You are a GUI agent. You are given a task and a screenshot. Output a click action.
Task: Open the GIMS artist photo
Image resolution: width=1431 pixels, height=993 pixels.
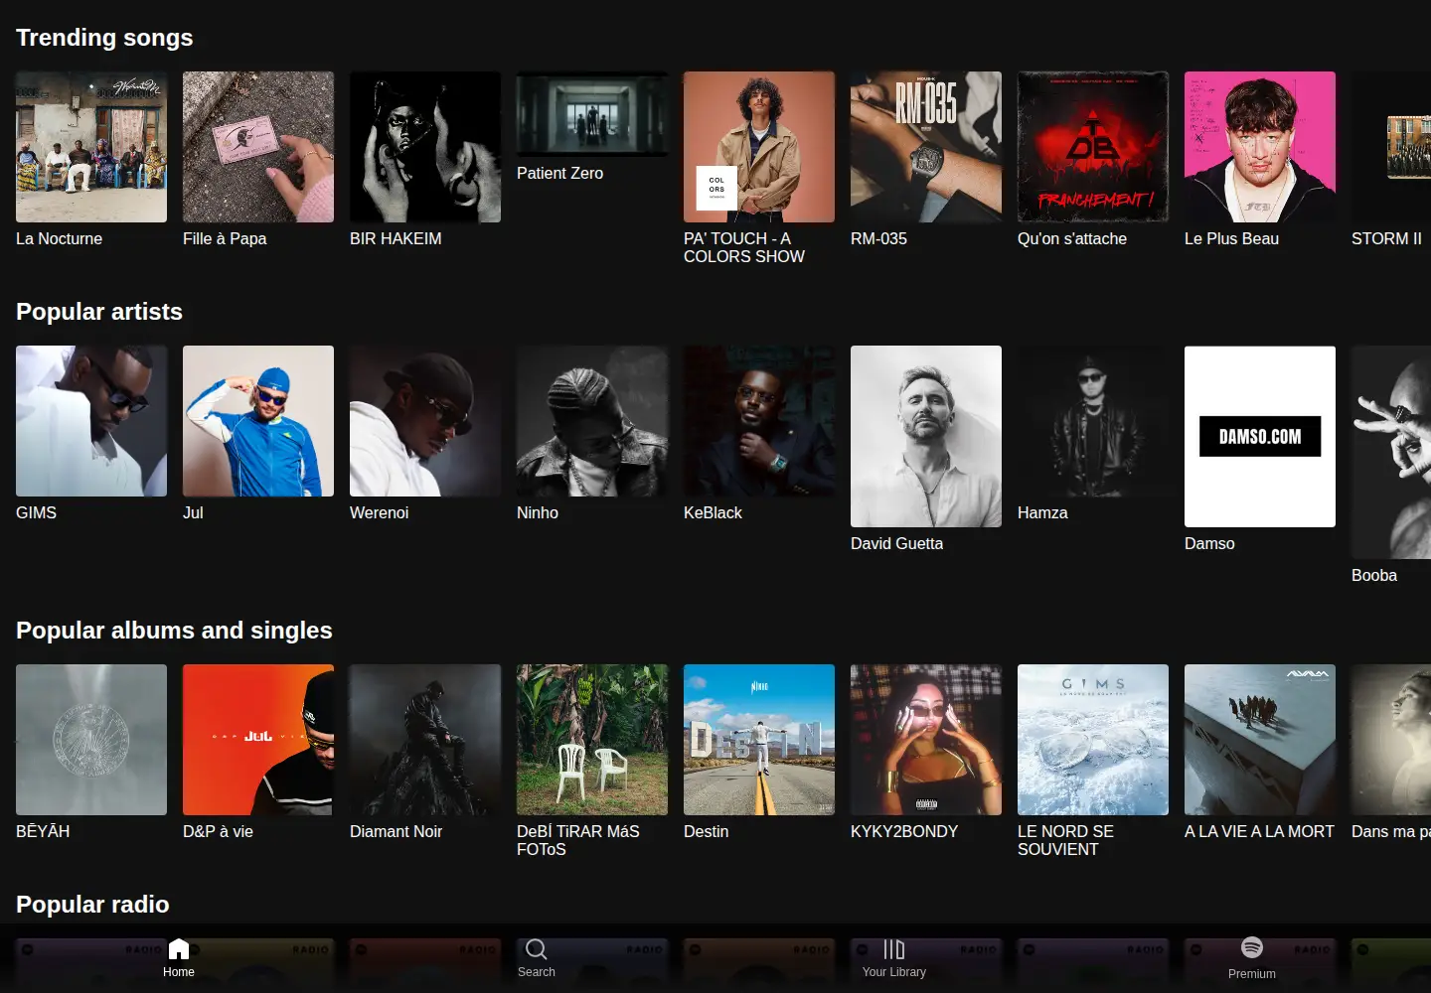[x=91, y=421]
